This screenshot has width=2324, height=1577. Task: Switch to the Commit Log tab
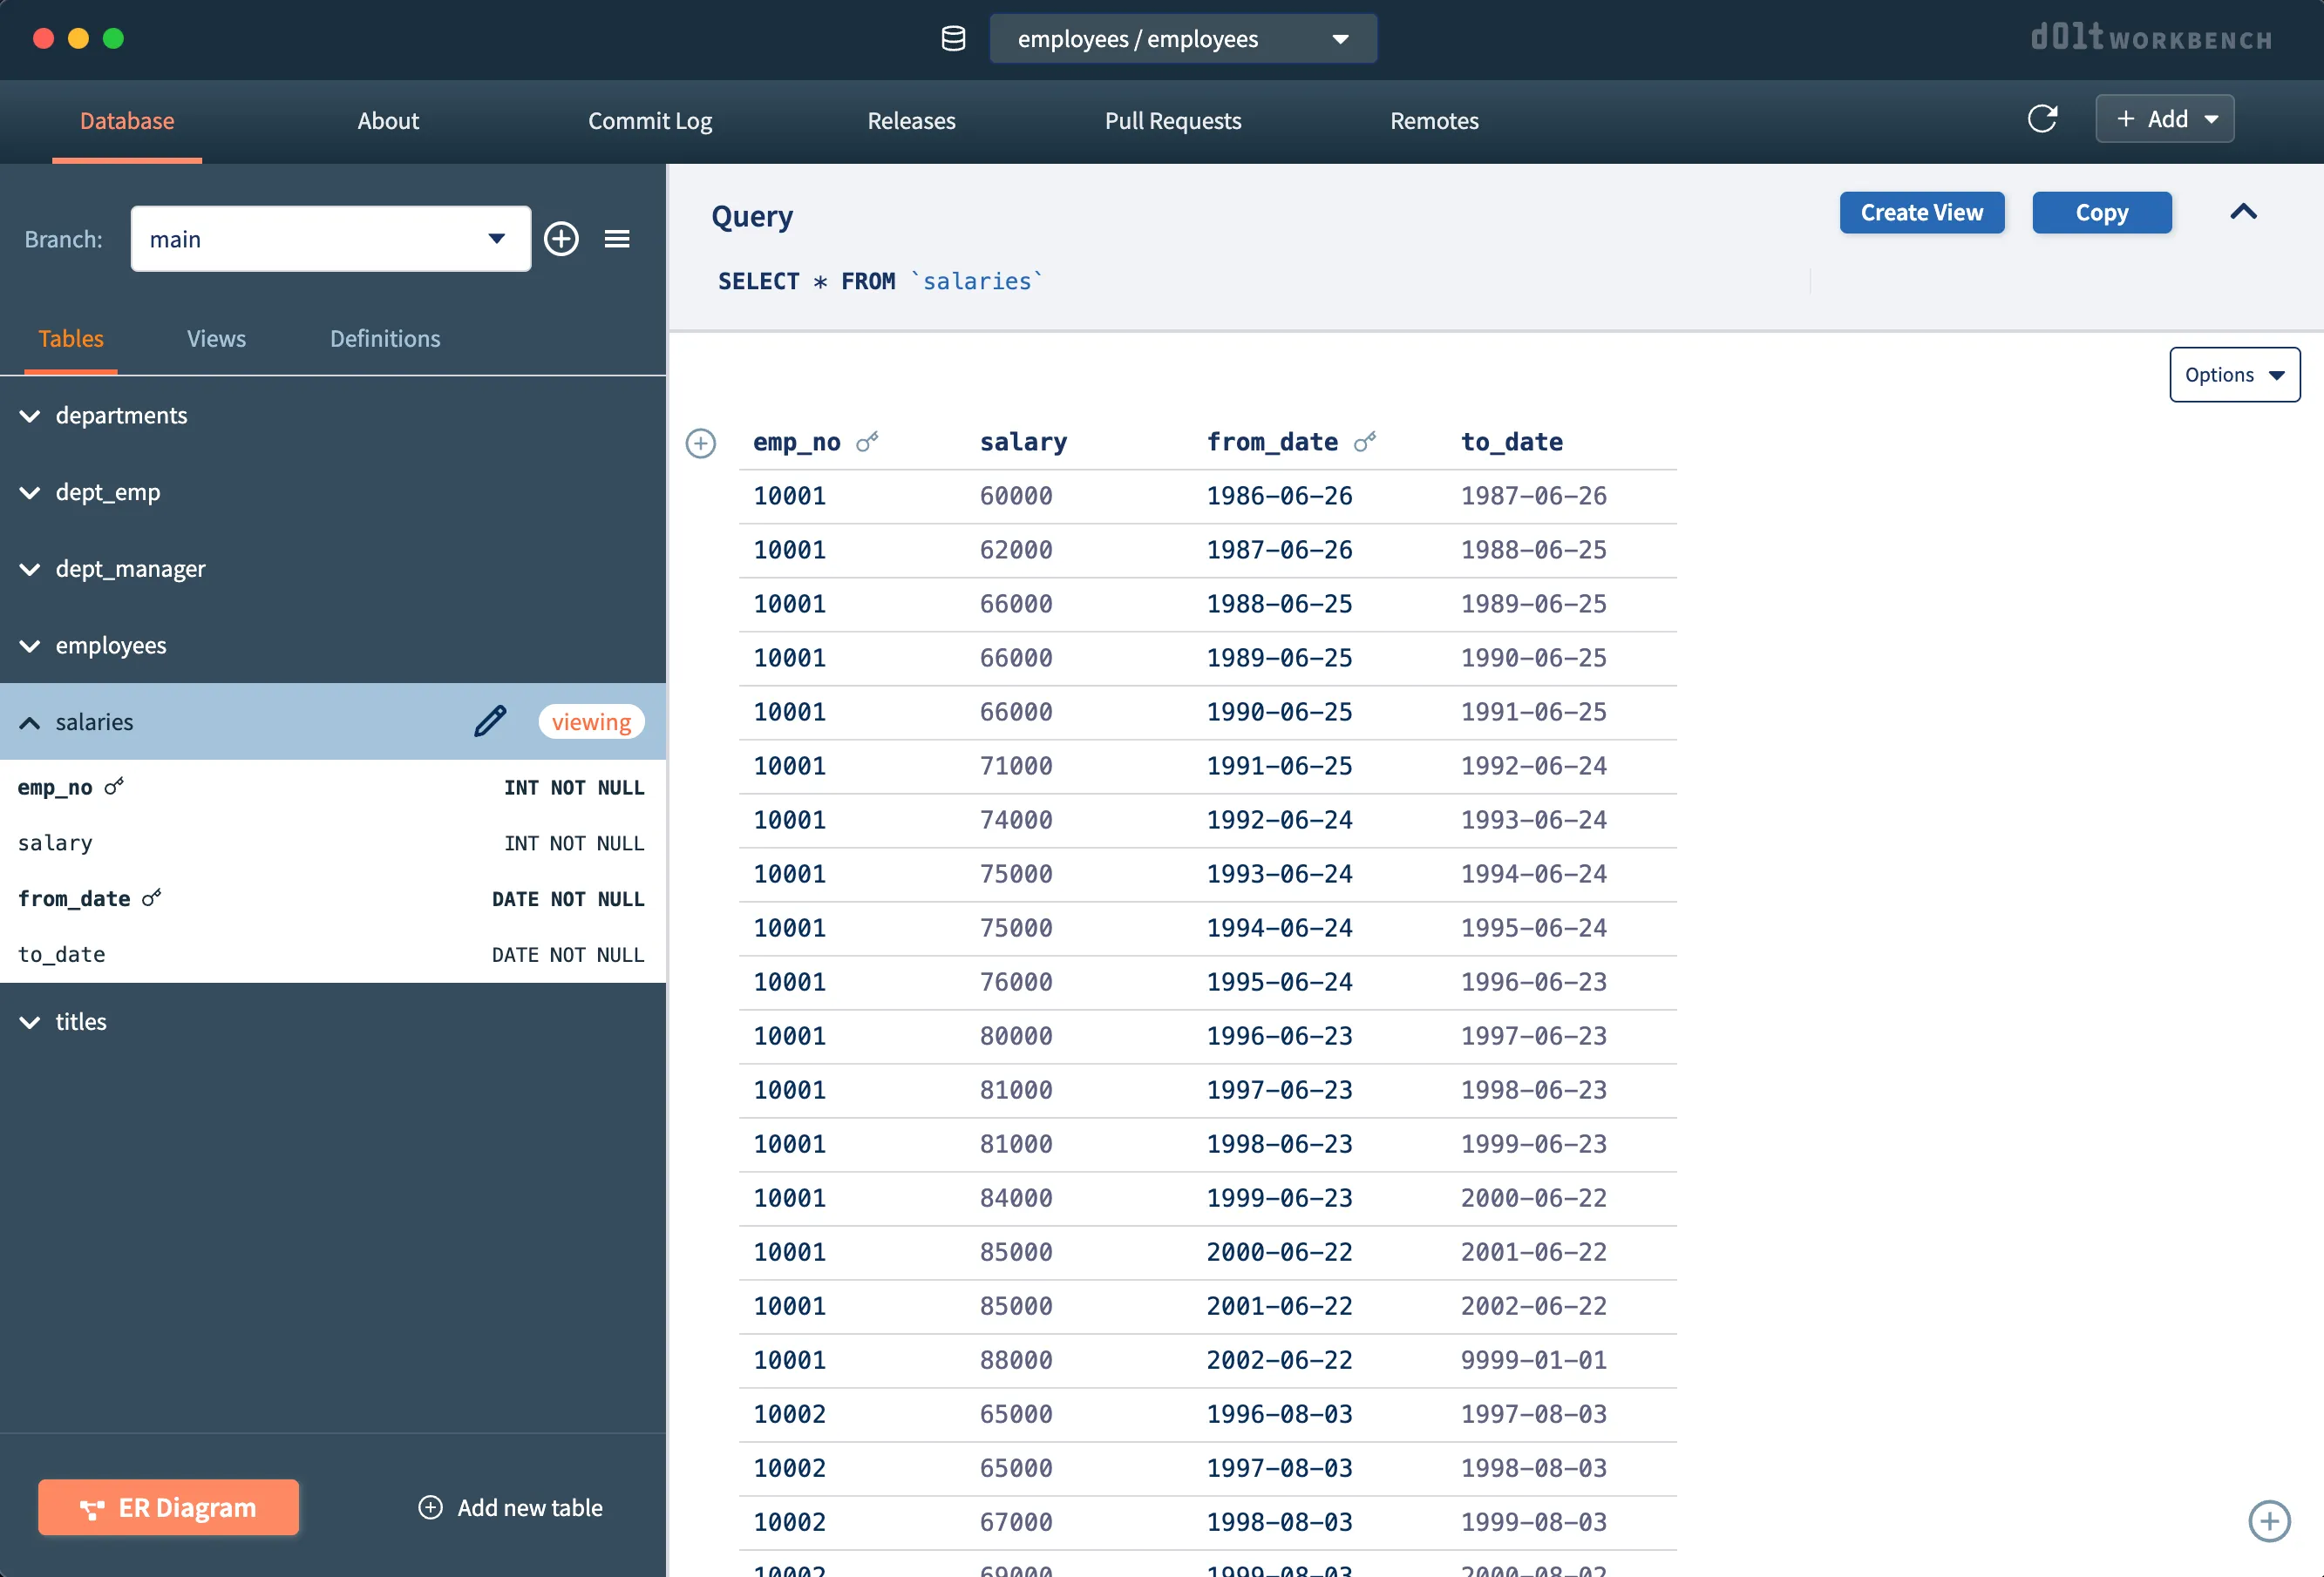650,121
